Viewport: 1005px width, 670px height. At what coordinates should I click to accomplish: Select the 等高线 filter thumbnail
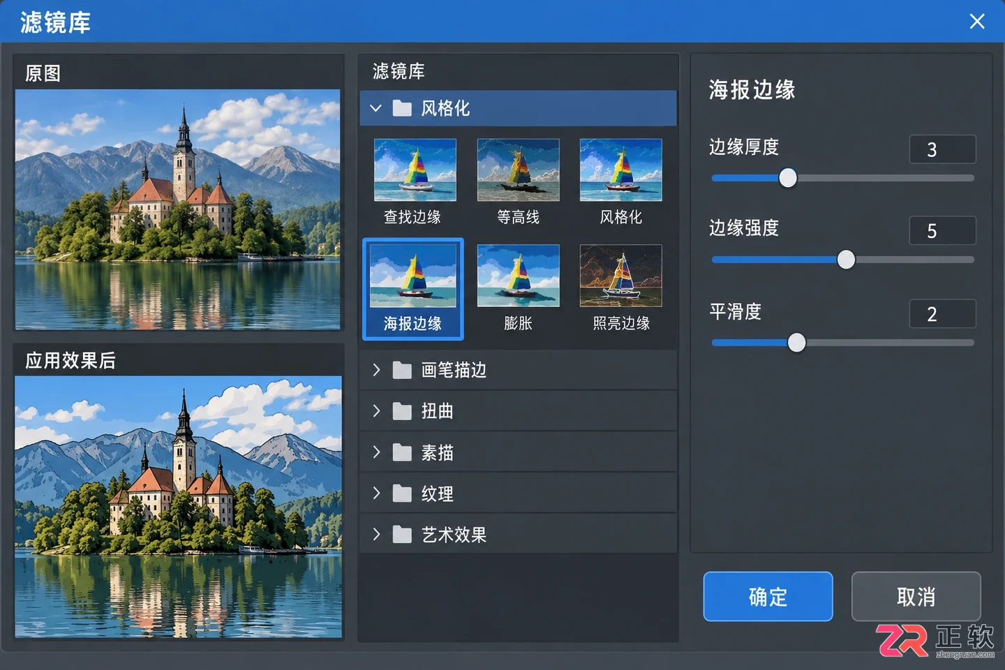coord(518,170)
